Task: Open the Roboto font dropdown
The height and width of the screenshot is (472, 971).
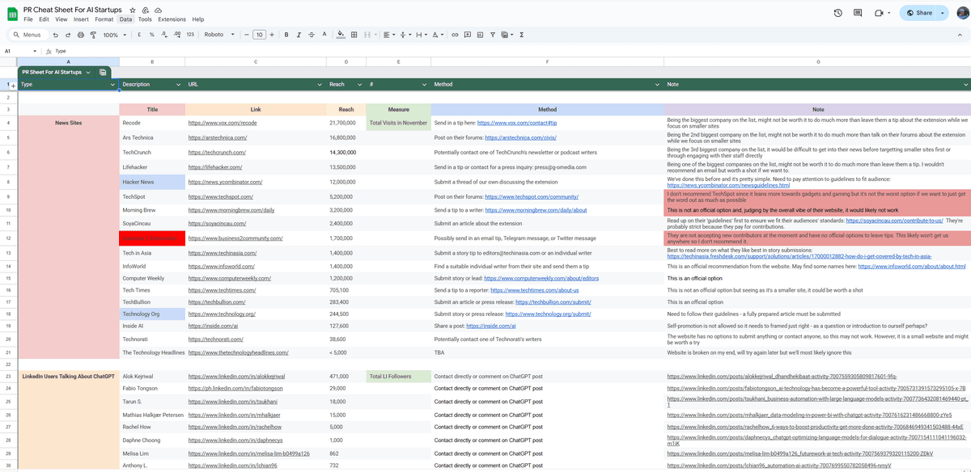Action: pyautogui.click(x=219, y=35)
